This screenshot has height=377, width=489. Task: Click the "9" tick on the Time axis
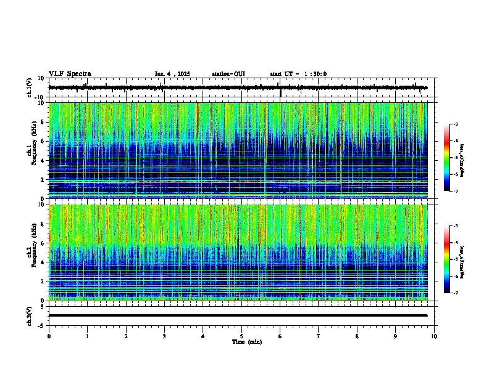pyautogui.click(x=395, y=336)
